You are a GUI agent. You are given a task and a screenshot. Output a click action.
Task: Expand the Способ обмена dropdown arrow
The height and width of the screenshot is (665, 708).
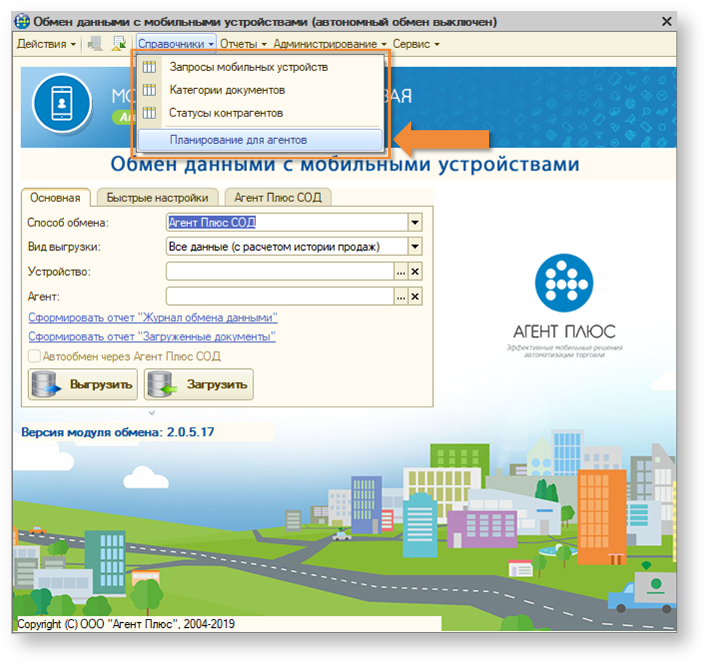[x=415, y=223]
